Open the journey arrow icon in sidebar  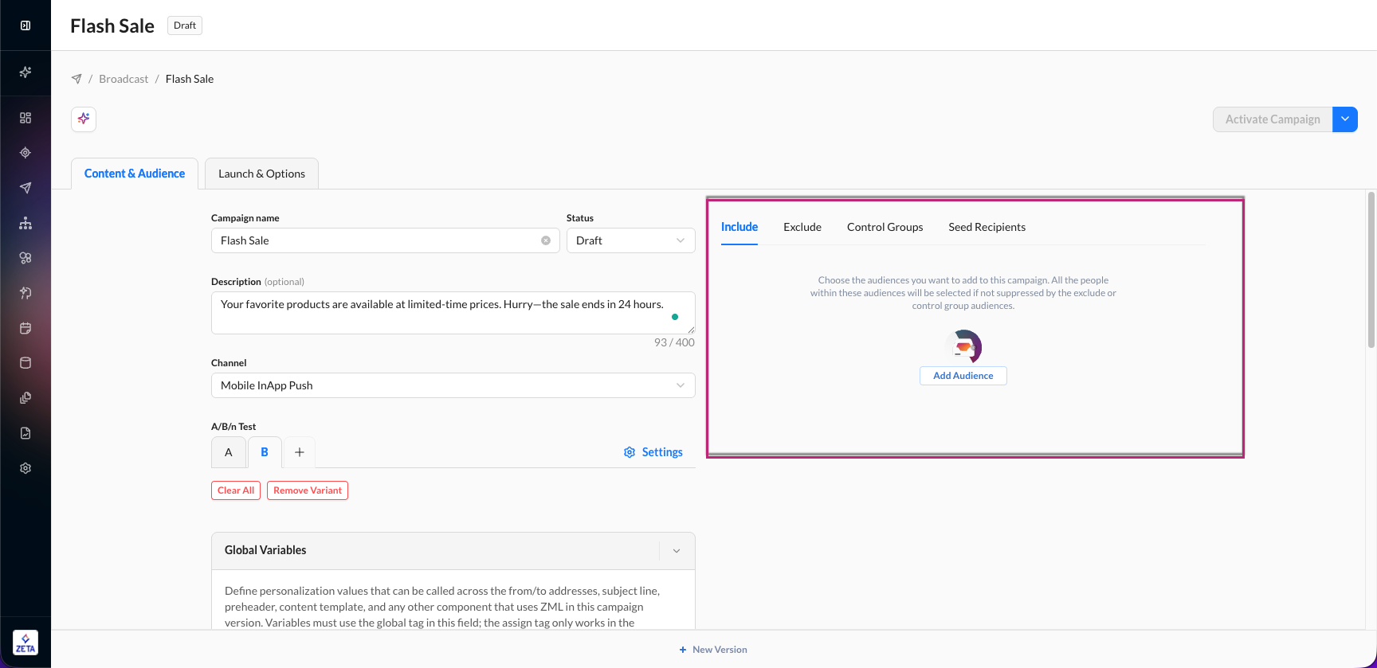tap(25, 293)
